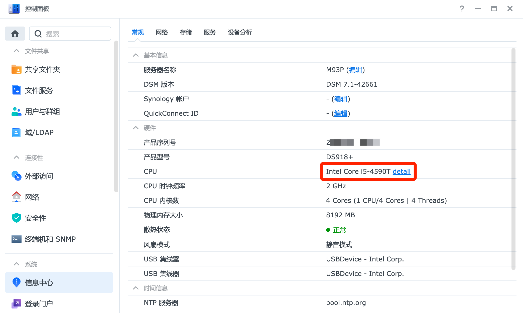Image resolution: width=523 pixels, height=313 pixels.
Task: Click the search magnifier icon
Action: [x=38, y=34]
